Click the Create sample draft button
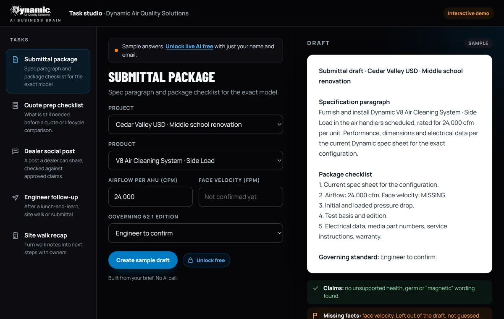Image resolution: width=504 pixels, height=319 pixels. 143,260
